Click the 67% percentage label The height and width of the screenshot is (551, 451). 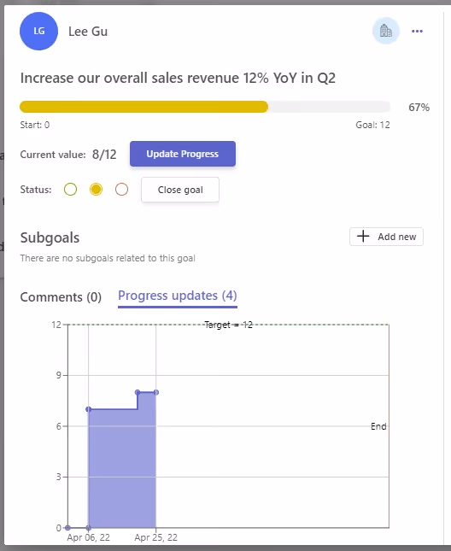pos(419,107)
